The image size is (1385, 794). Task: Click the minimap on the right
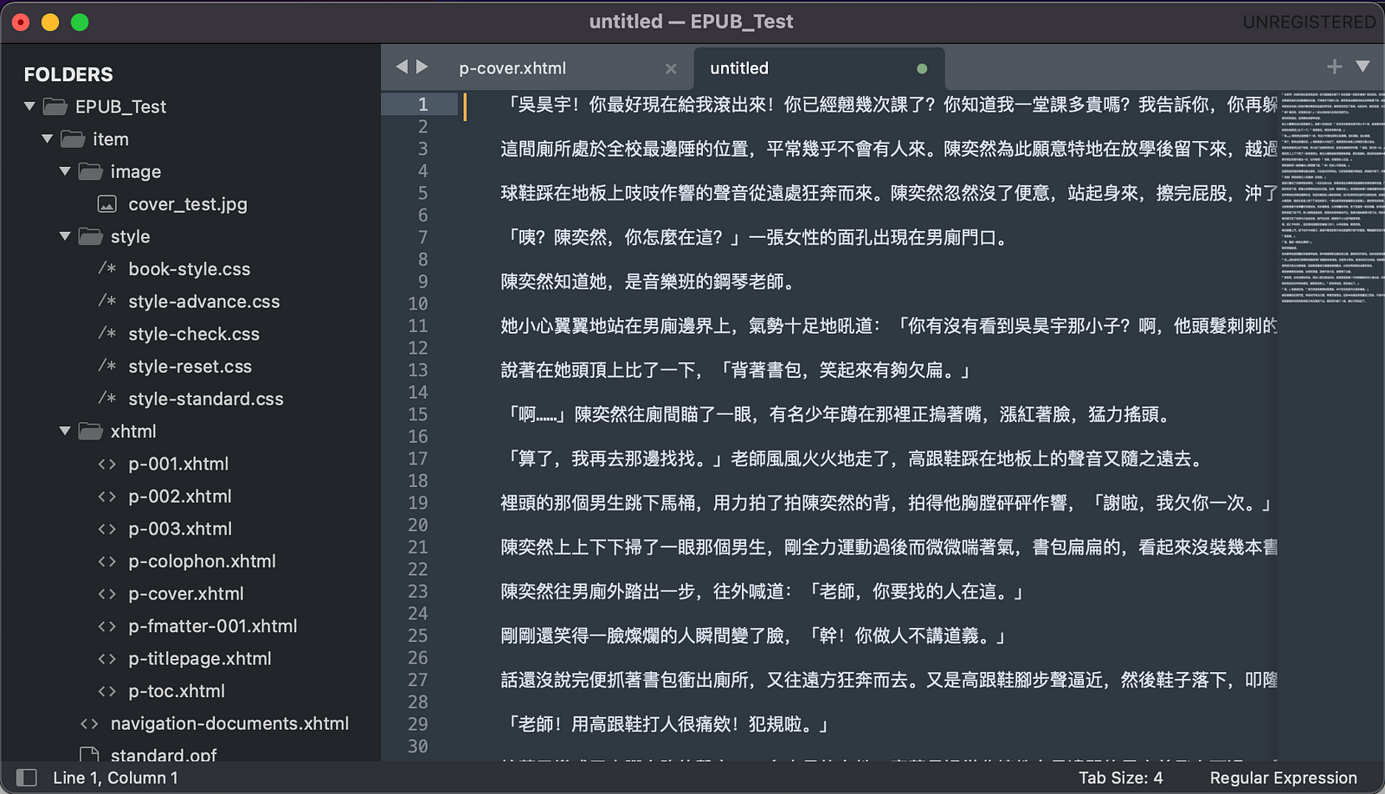coord(1331,424)
